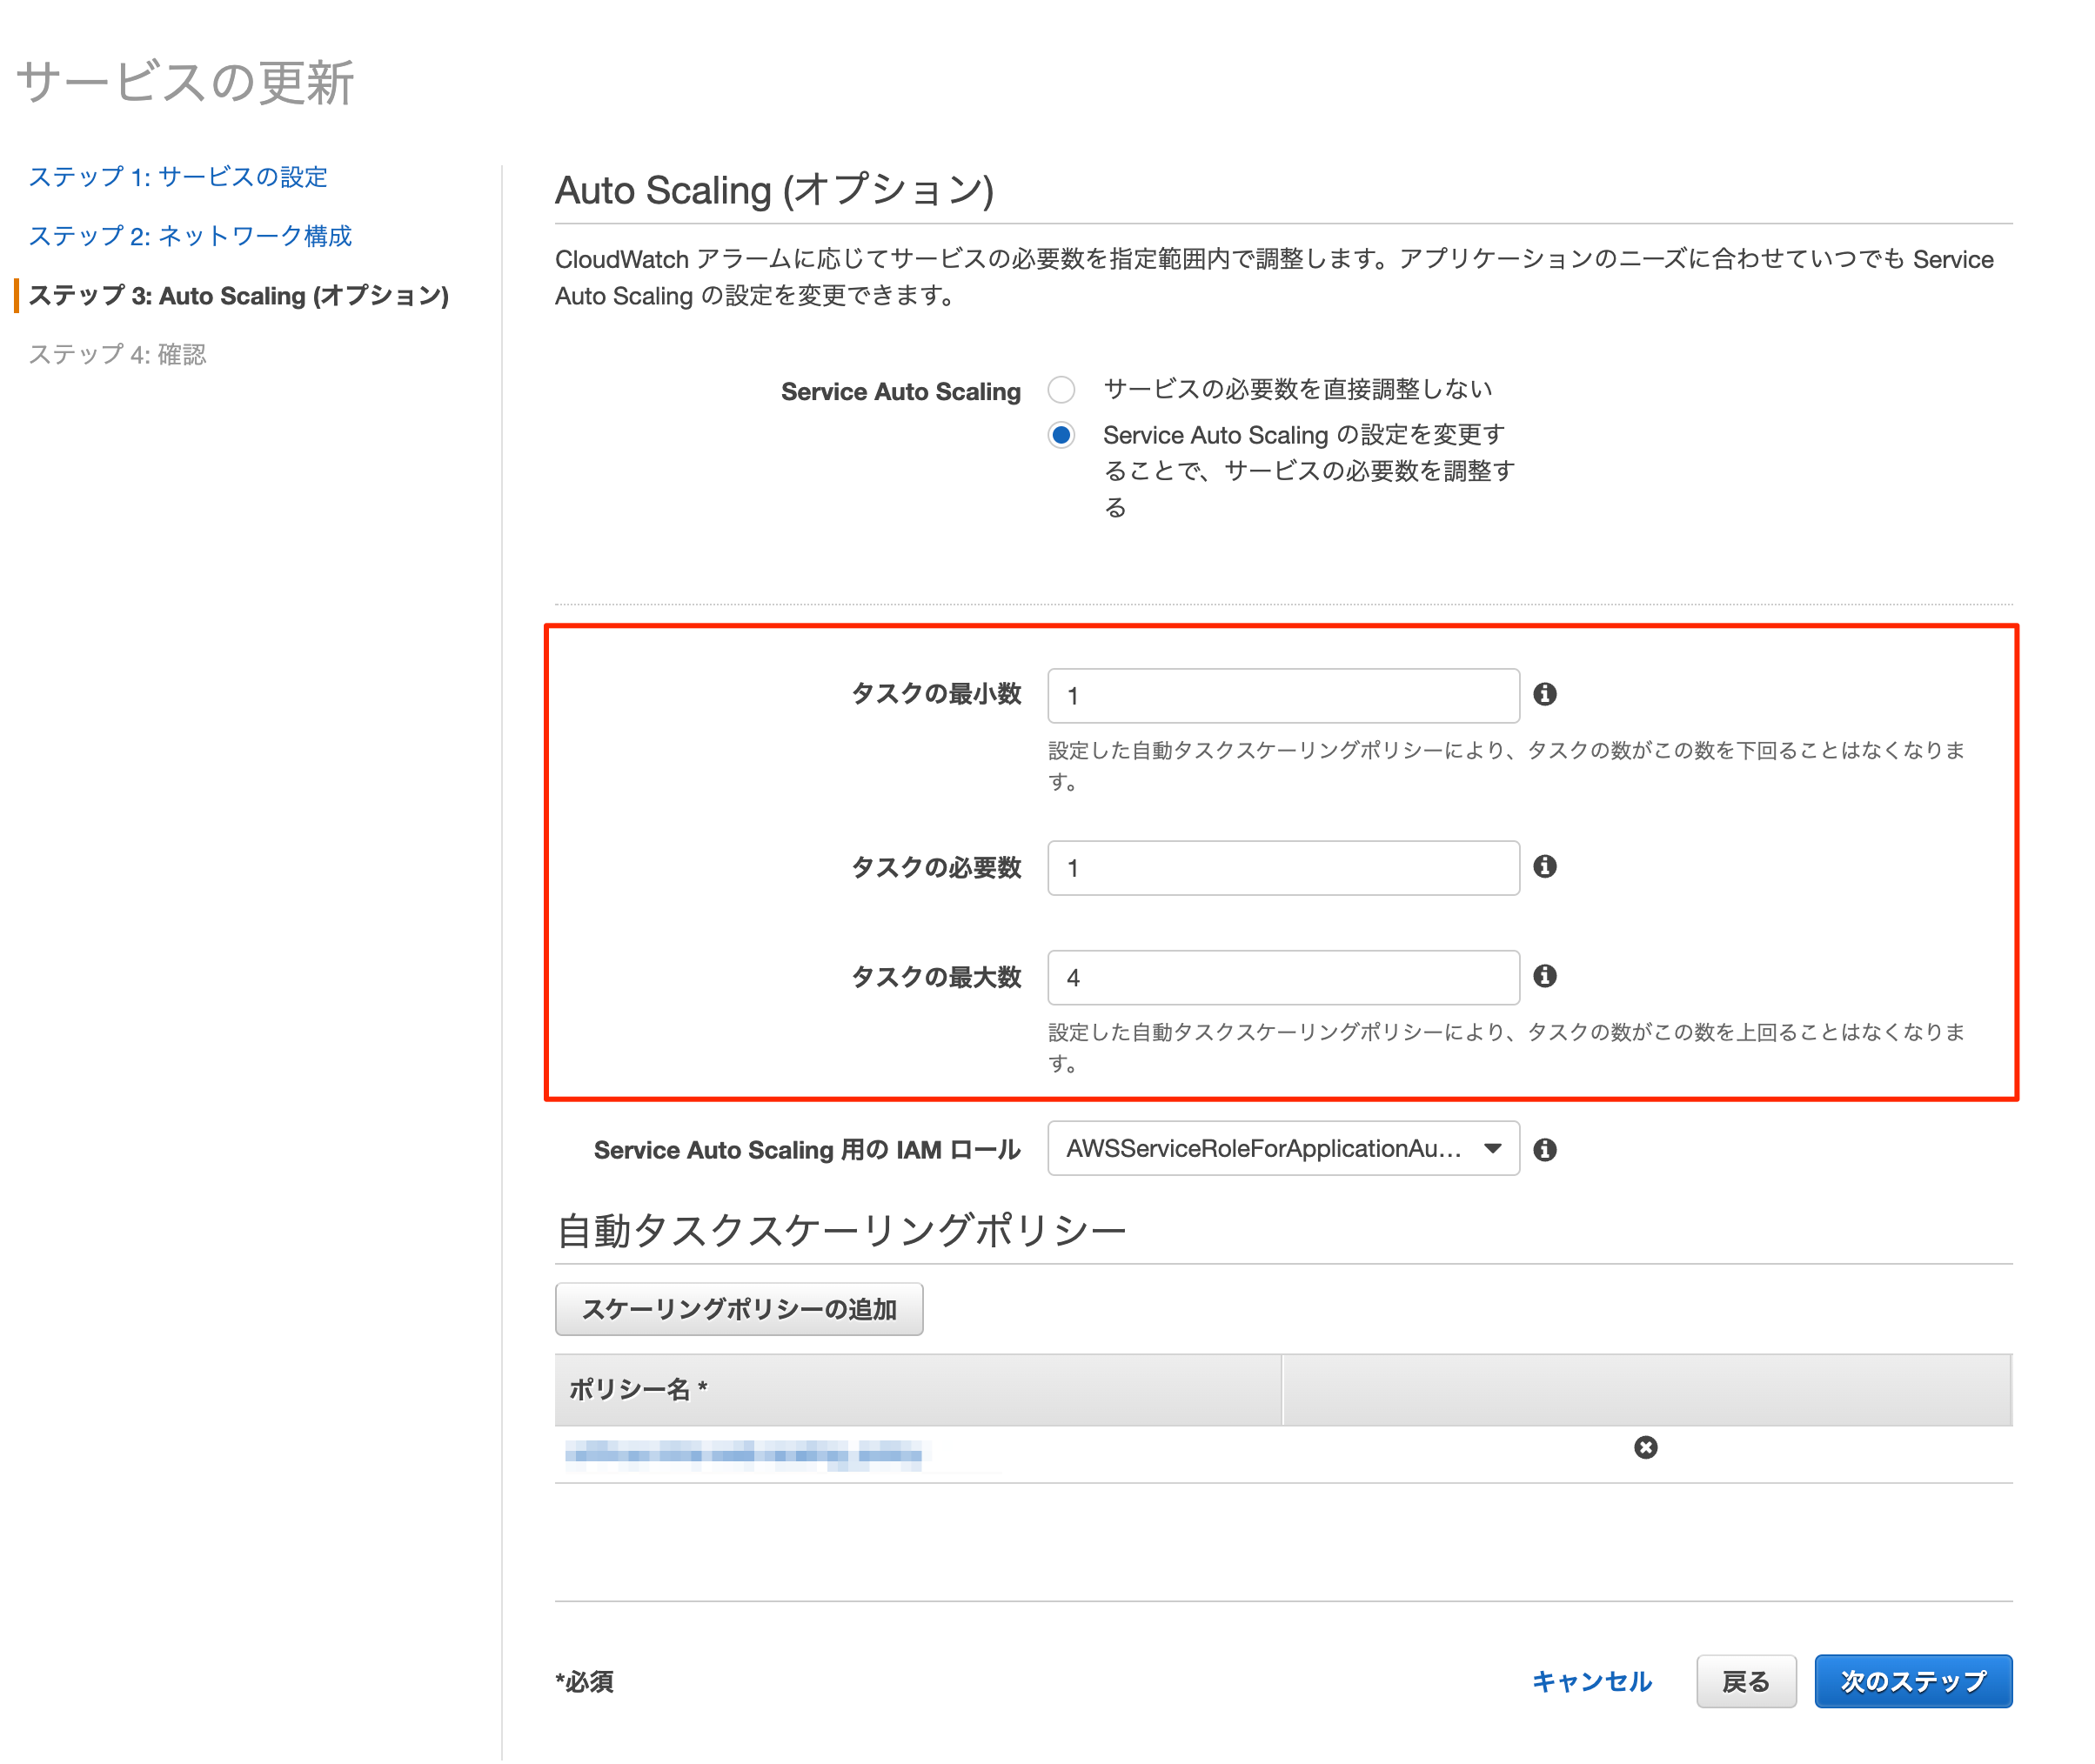
Task: Select Service Auto Scaling の設定を変更 radio option
Action: (x=1061, y=435)
